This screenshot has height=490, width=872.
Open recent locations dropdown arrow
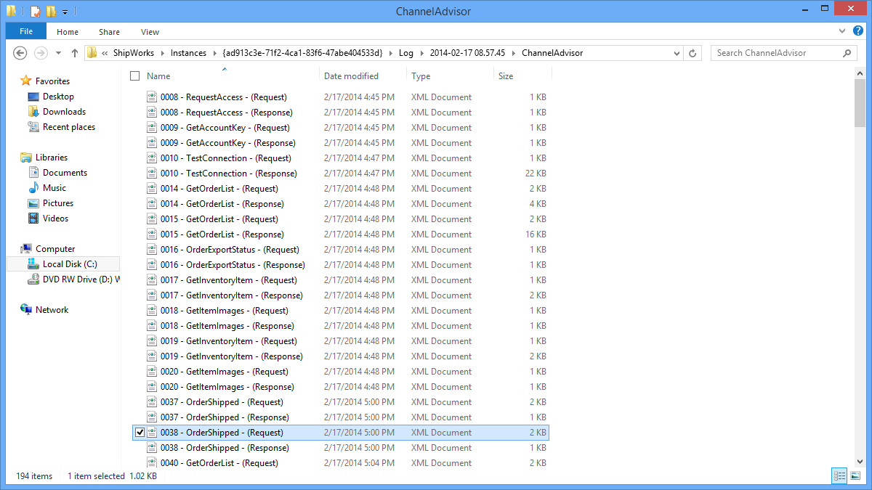tap(58, 53)
